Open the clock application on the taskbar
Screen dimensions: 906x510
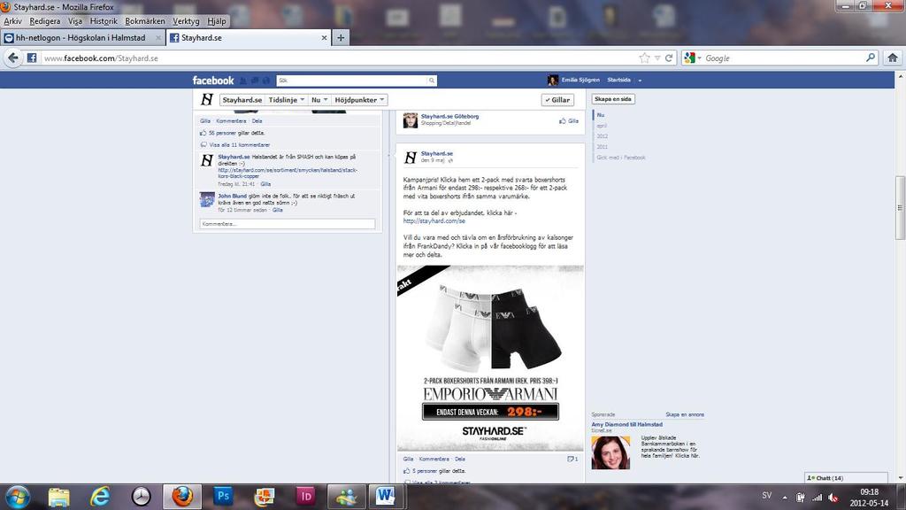pos(141,497)
